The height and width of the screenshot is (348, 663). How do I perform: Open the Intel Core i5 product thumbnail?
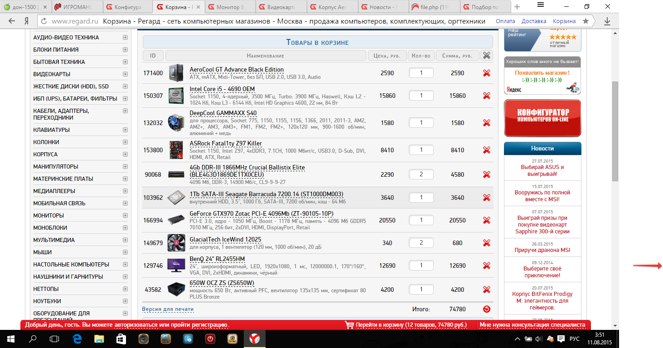click(x=176, y=96)
